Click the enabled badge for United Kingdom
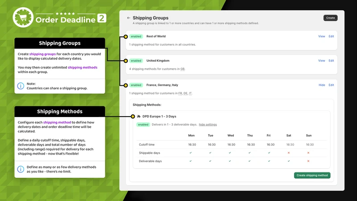This screenshot has height=201, width=357. [x=136, y=61]
